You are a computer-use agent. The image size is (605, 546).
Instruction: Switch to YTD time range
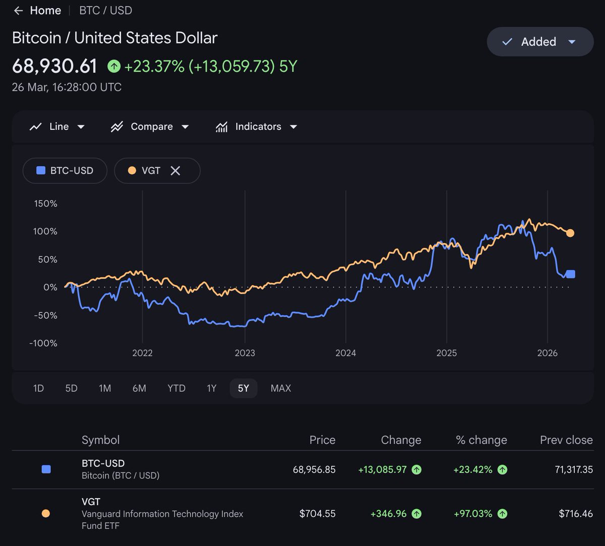click(176, 388)
